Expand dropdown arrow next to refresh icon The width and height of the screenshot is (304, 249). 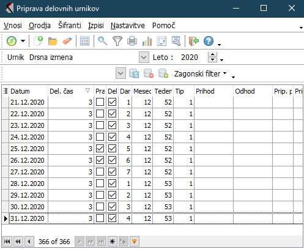[23, 41]
